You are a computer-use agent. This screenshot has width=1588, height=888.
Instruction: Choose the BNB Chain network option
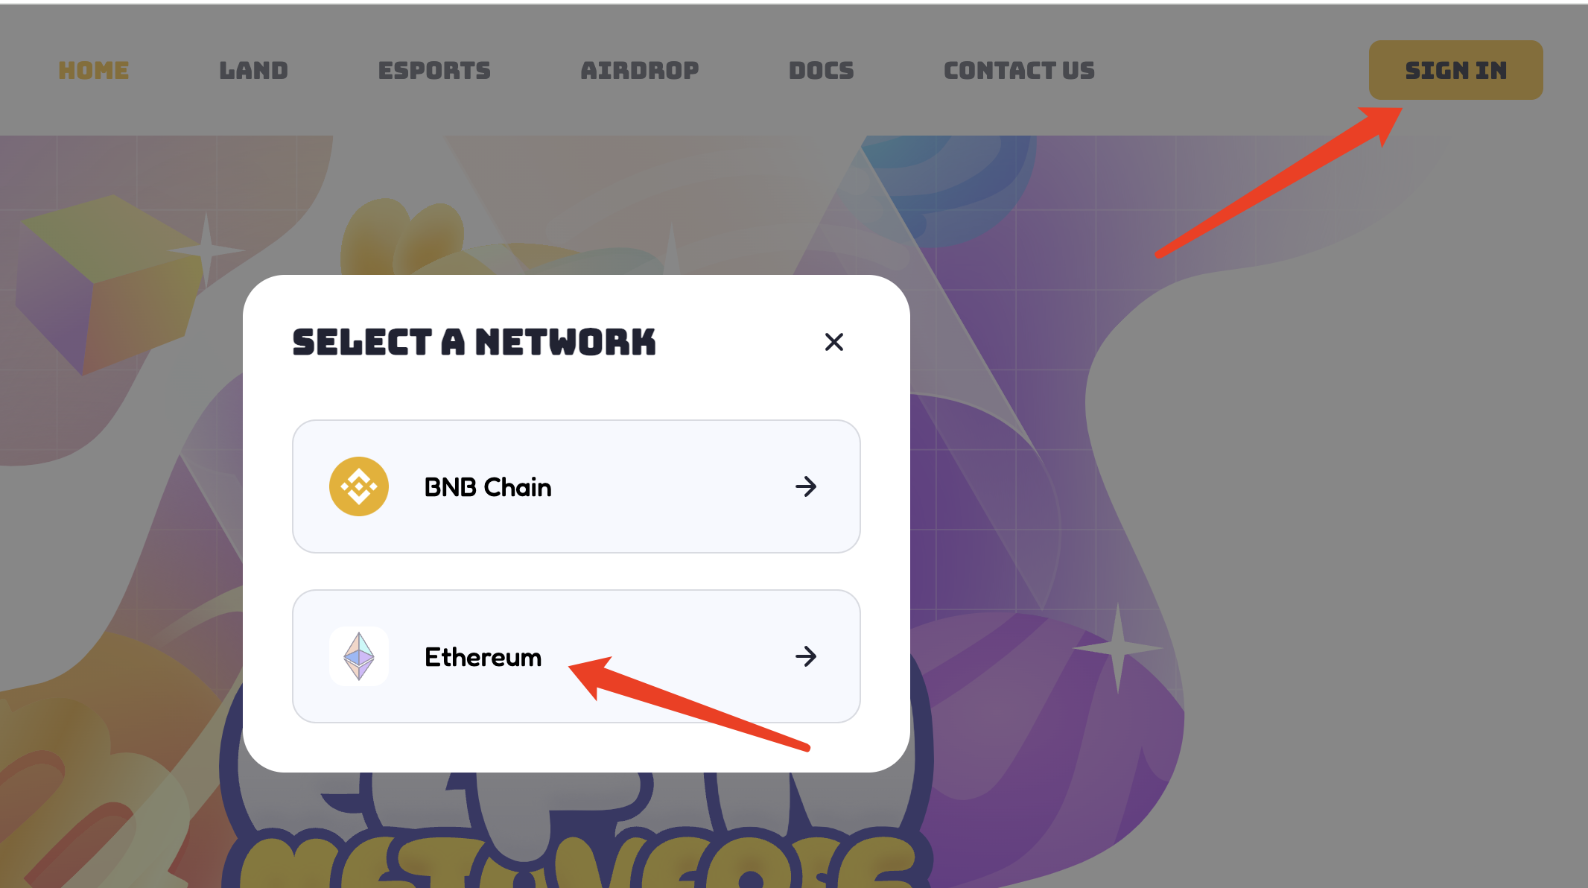[577, 486]
